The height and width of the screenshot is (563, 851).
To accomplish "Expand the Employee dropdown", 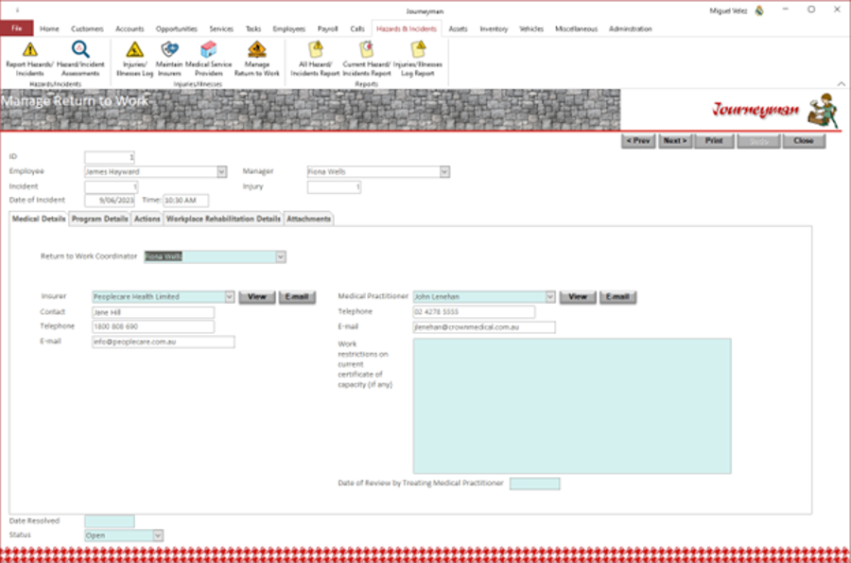I will (221, 172).
